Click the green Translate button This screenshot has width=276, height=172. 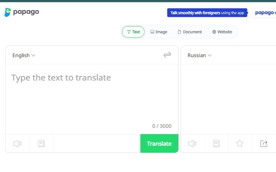click(x=159, y=143)
